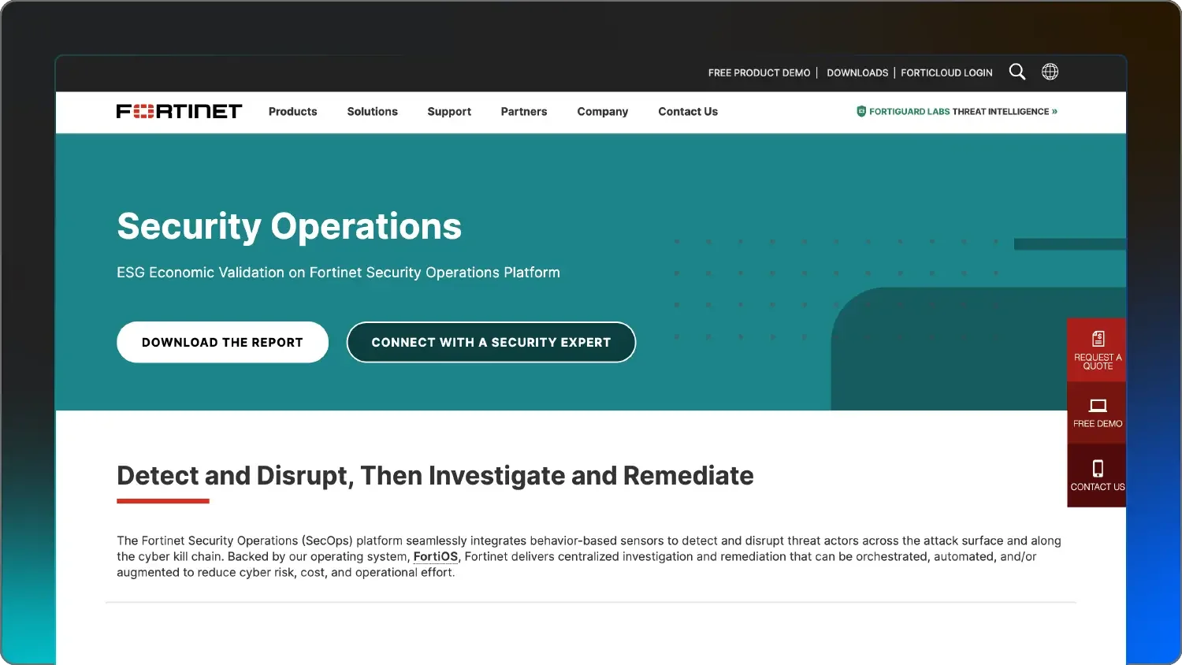Viewport: 1182px width, 665px height.
Task: Open the Products navigation menu
Action: tap(292, 111)
